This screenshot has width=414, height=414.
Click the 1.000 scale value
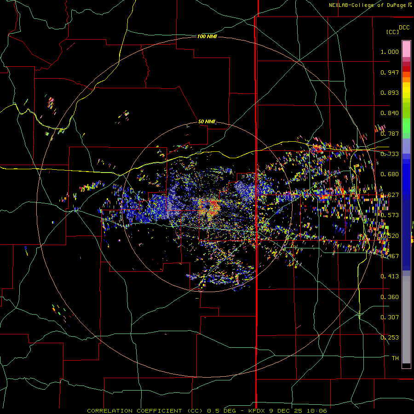point(390,52)
